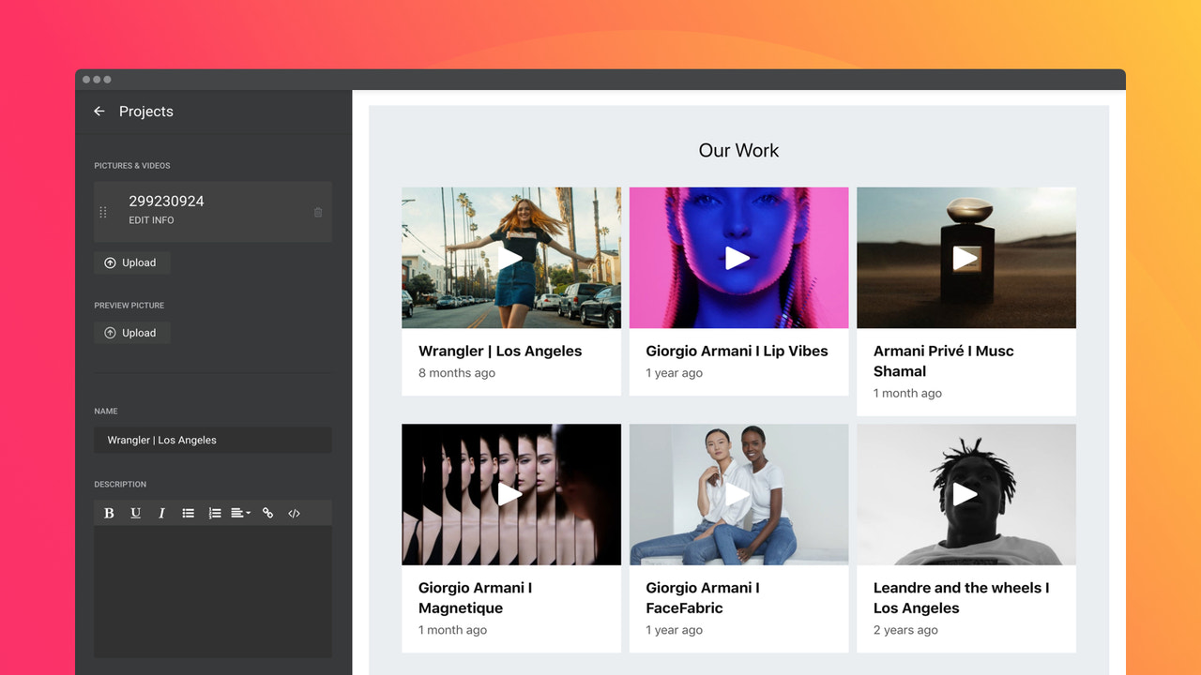Upload a new picture or video

click(x=131, y=262)
